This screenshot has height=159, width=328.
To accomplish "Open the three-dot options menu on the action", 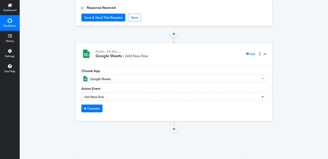I will 260,54.
